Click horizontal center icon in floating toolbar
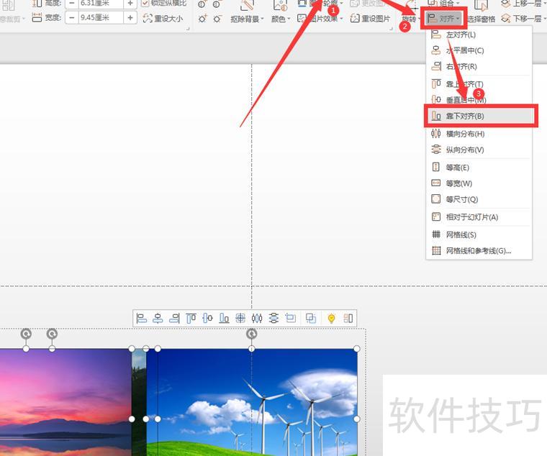The width and height of the screenshot is (547, 456). coord(158,318)
